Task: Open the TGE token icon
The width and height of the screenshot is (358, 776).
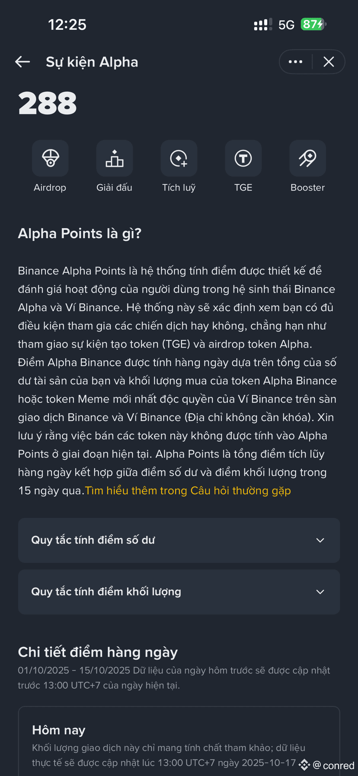Action: [243, 158]
